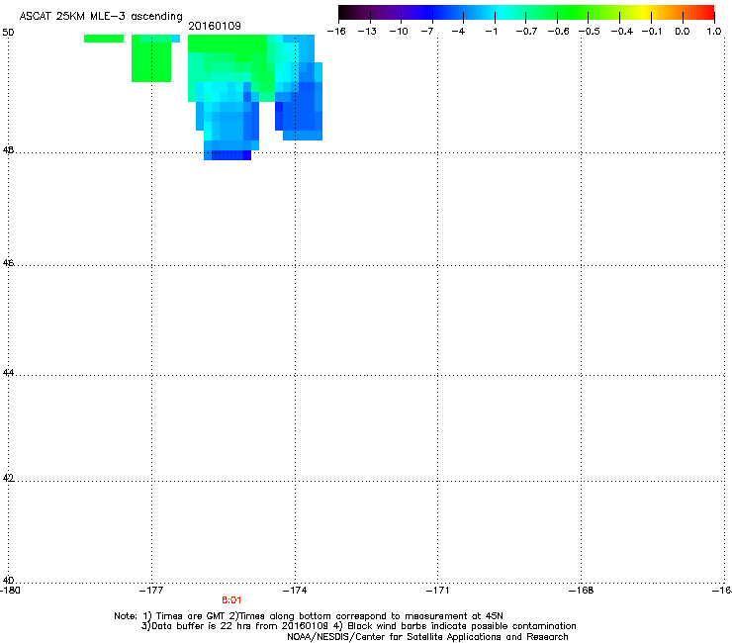
Task: Click the -0.5 colorbar label
Action: coord(590,32)
